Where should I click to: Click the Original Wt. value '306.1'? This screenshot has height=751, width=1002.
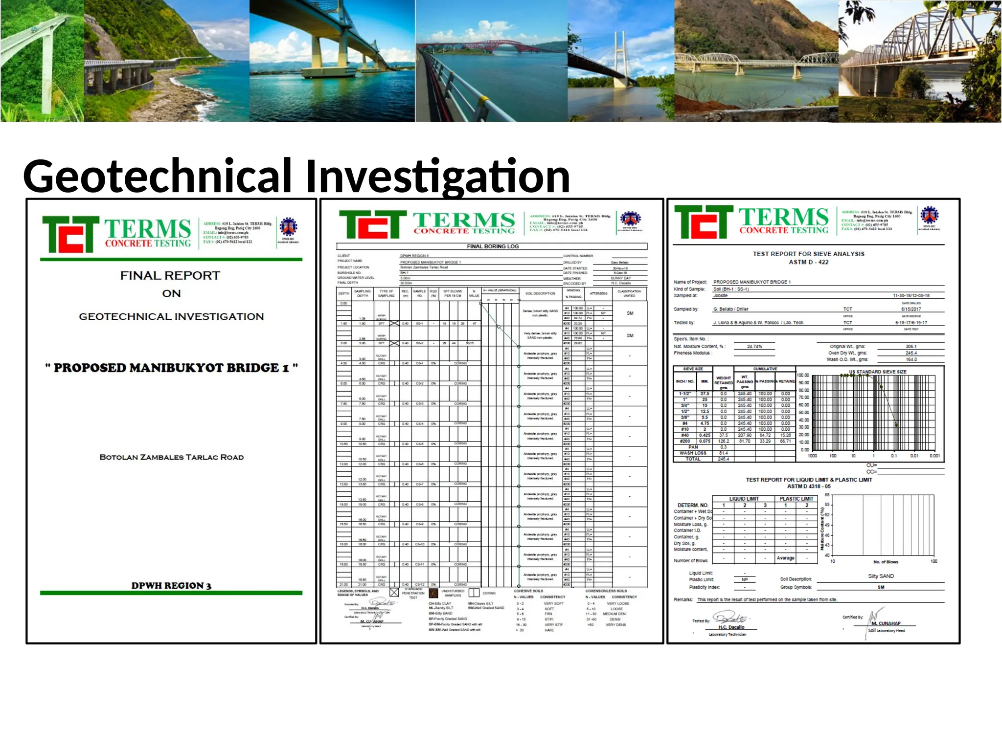pyautogui.click(x=911, y=346)
